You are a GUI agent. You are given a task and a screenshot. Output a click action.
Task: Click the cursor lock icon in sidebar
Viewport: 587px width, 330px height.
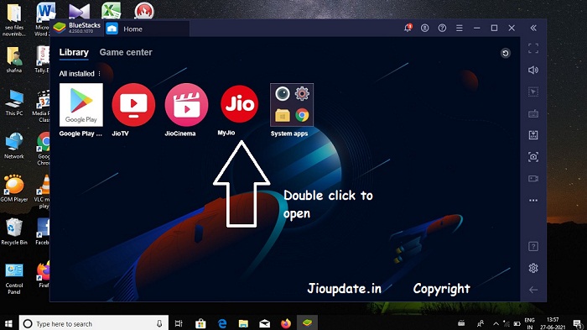click(533, 92)
